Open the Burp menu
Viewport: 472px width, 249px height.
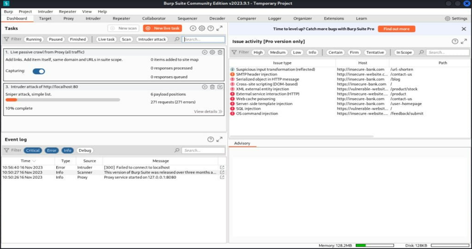click(x=9, y=11)
